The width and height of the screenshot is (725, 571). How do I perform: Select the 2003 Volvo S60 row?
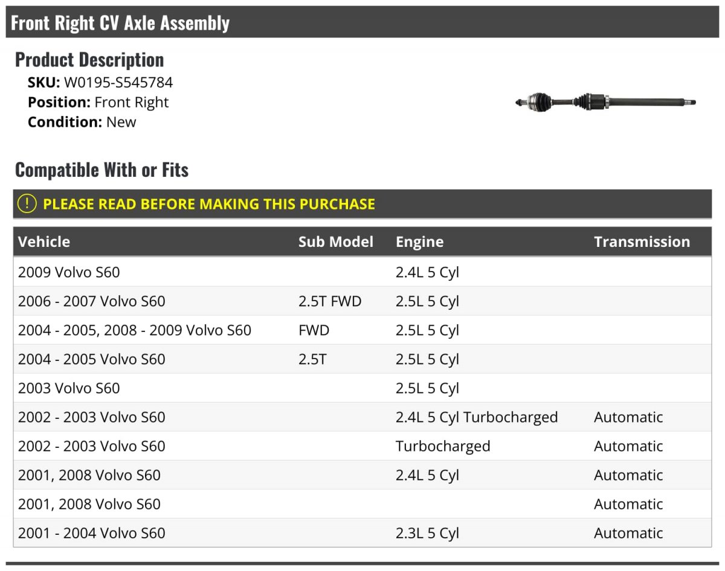pyautogui.click(x=362, y=388)
